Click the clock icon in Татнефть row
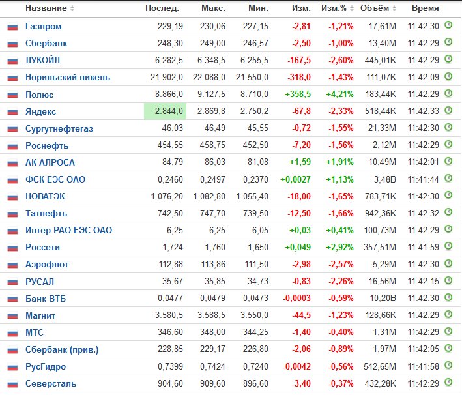Screen dimensions: 462x395 [448, 212]
